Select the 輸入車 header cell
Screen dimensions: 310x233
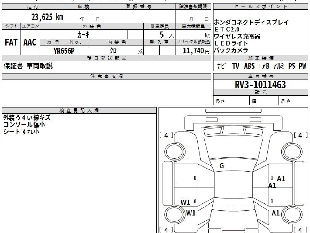pyautogui.click(x=159, y=42)
